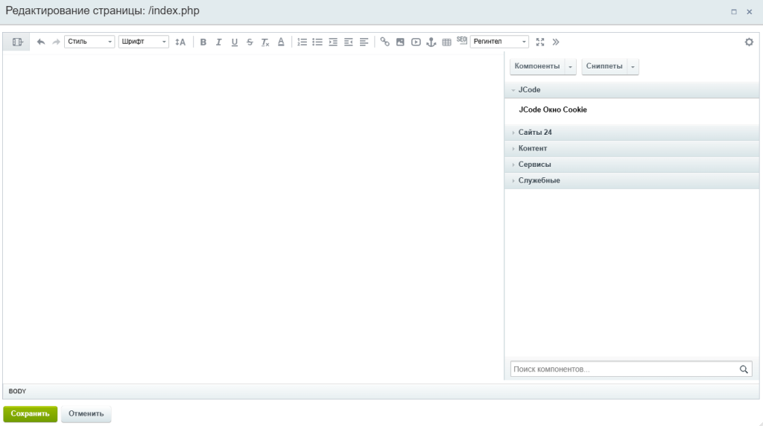Apply italic formatting
The image size is (763, 426).
[218, 42]
